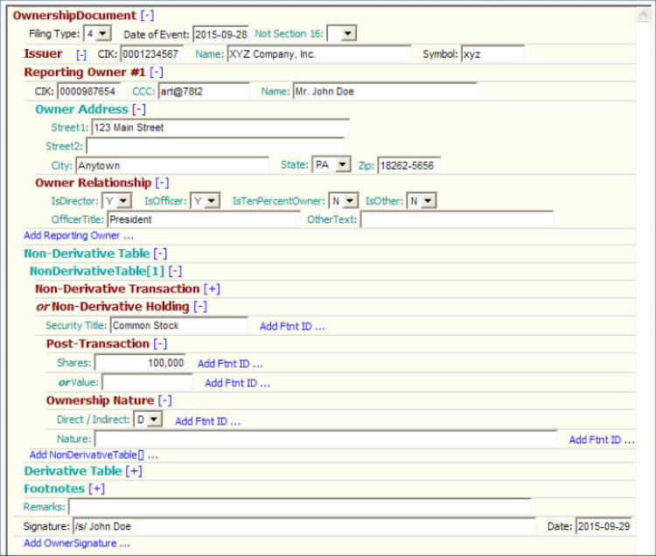Add Ftnt ID for Direct / Indirect
This screenshot has width=656, height=556.
208,421
